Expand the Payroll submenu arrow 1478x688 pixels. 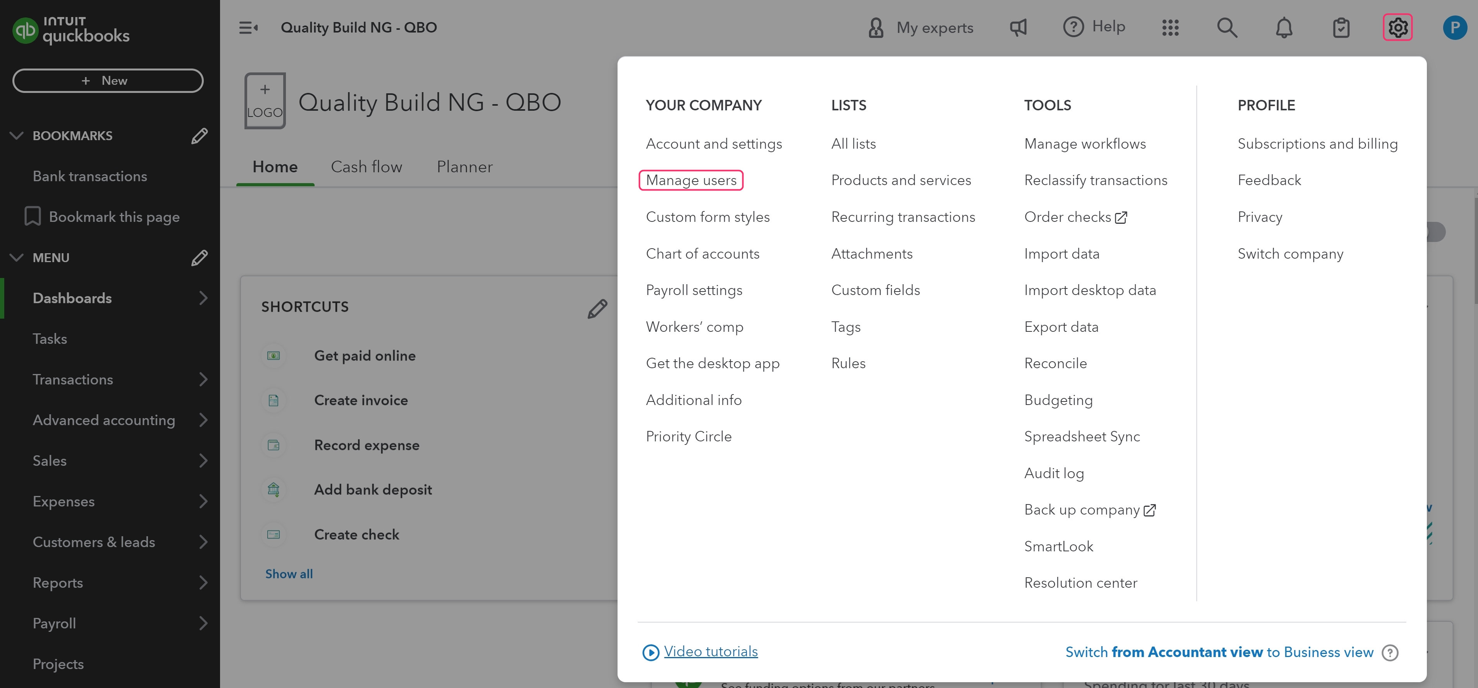click(203, 623)
